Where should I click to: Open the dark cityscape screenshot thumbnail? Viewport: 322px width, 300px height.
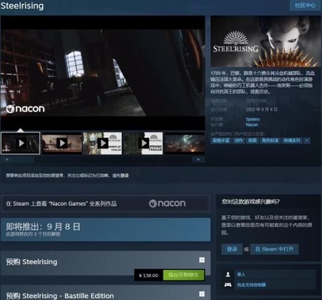(x=185, y=143)
